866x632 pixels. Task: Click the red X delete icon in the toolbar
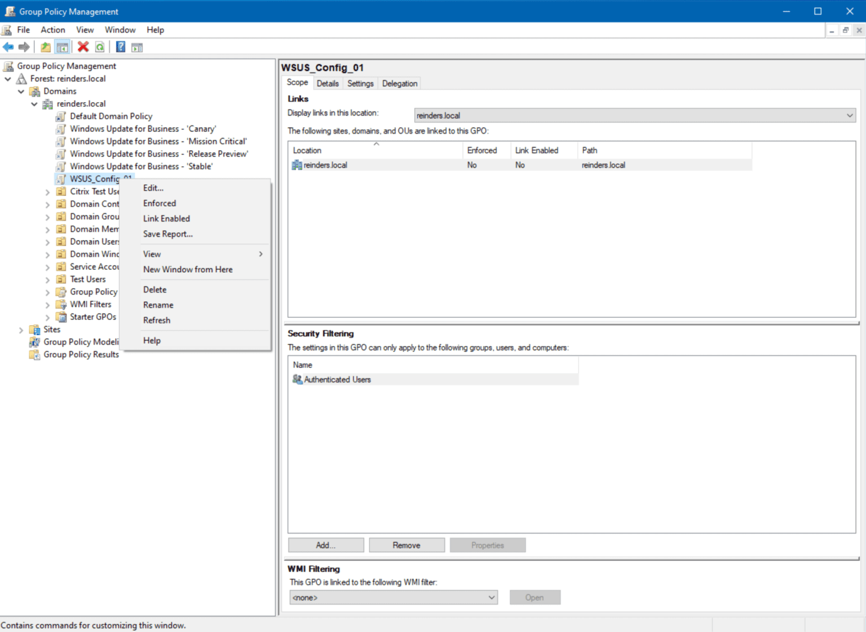83,47
